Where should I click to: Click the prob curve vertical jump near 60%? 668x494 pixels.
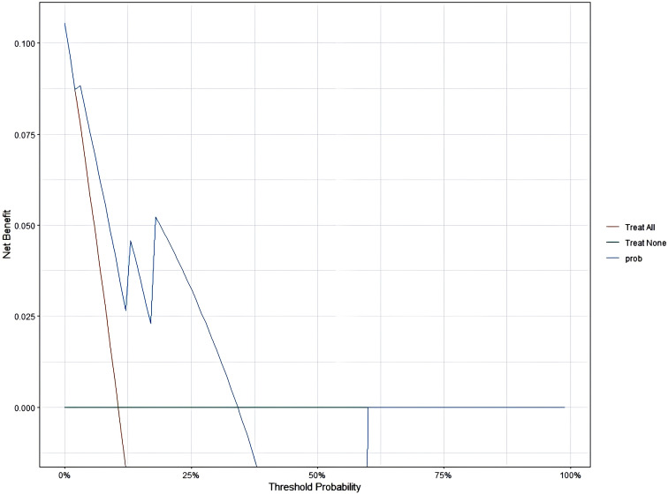pyautogui.click(x=368, y=436)
